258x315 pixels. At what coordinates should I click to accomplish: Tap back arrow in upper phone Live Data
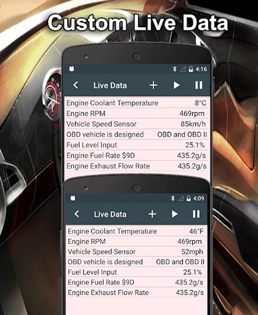76,85
